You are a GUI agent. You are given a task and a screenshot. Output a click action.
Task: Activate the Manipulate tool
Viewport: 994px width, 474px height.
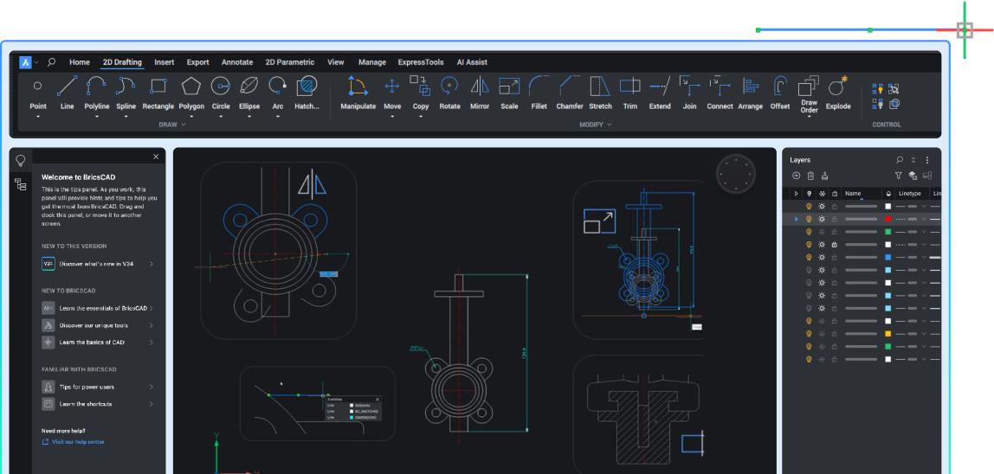pyautogui.click(x=358, y=93)
